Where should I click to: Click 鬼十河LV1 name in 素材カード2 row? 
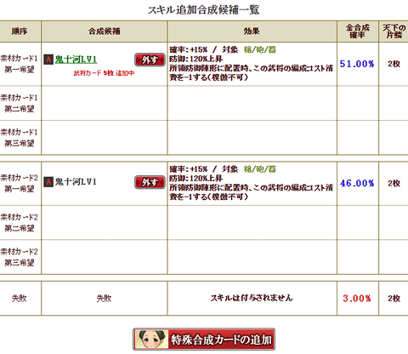coord(76,182)
